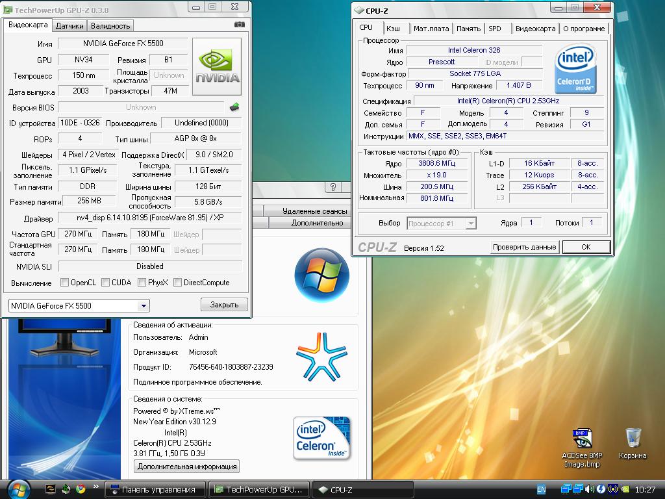Expand hidden quick launch items chevron
This screenshot has width=665, height=499.
click(96, 487)
